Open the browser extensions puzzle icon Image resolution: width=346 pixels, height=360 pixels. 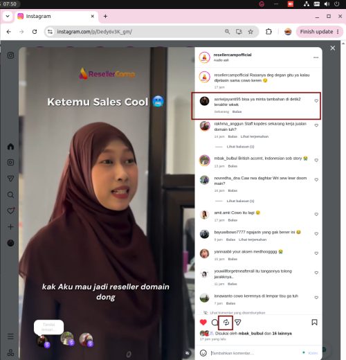268,32
